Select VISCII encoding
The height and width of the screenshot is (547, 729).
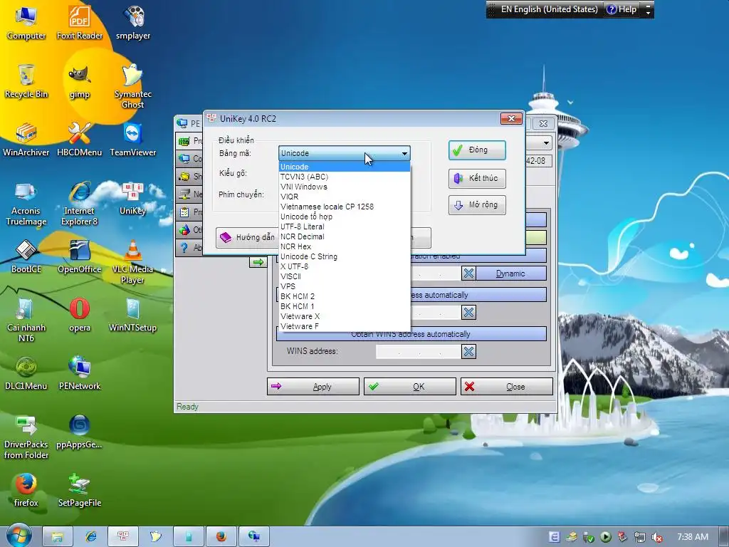[345, 276]
